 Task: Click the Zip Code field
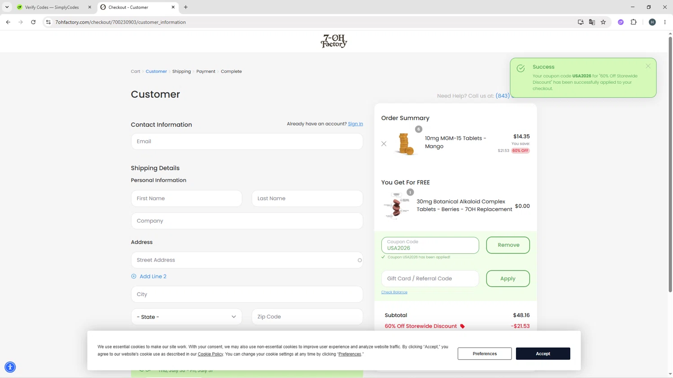click(307, 317)
